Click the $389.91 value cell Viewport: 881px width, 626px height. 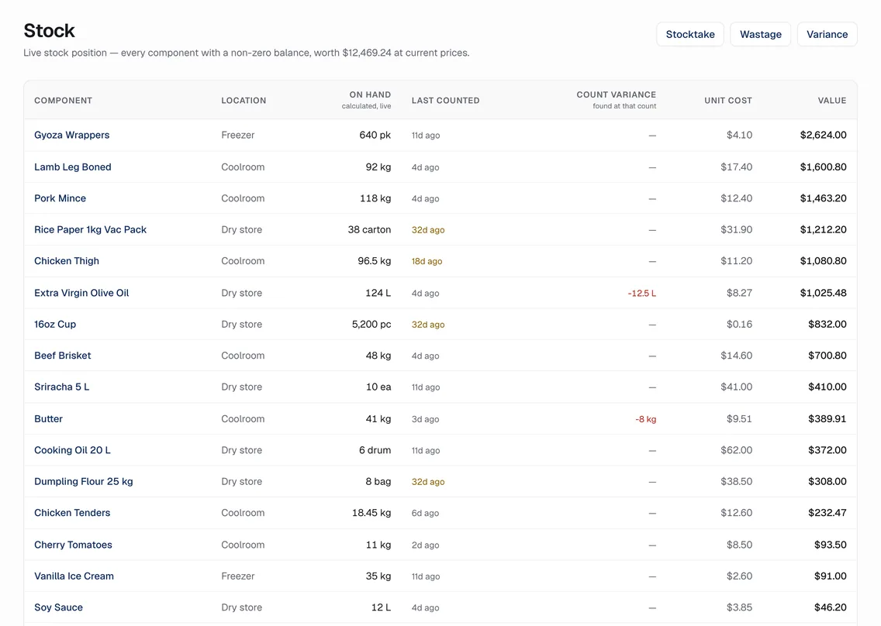tap(827, 419)
